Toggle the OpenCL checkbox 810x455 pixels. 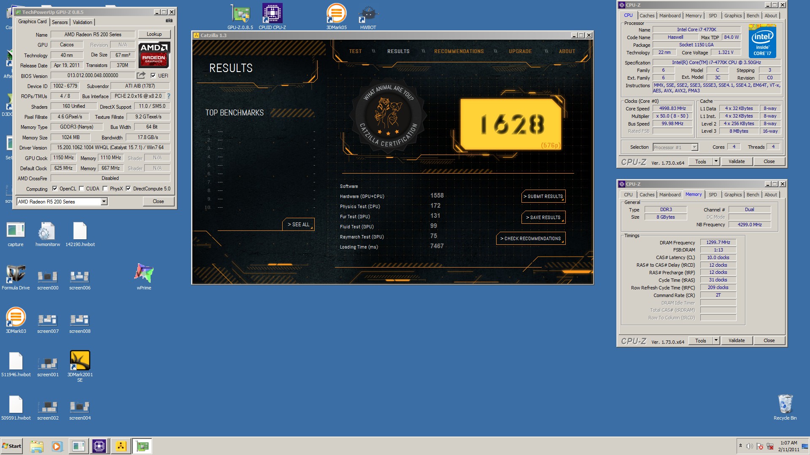click(x=55, y=189)
